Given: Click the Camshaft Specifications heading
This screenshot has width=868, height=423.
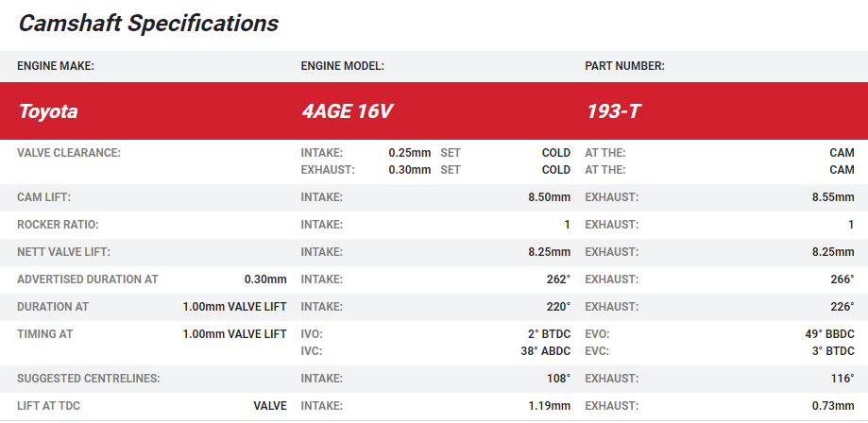Looking at the screenshot, I should click(148, 24).
